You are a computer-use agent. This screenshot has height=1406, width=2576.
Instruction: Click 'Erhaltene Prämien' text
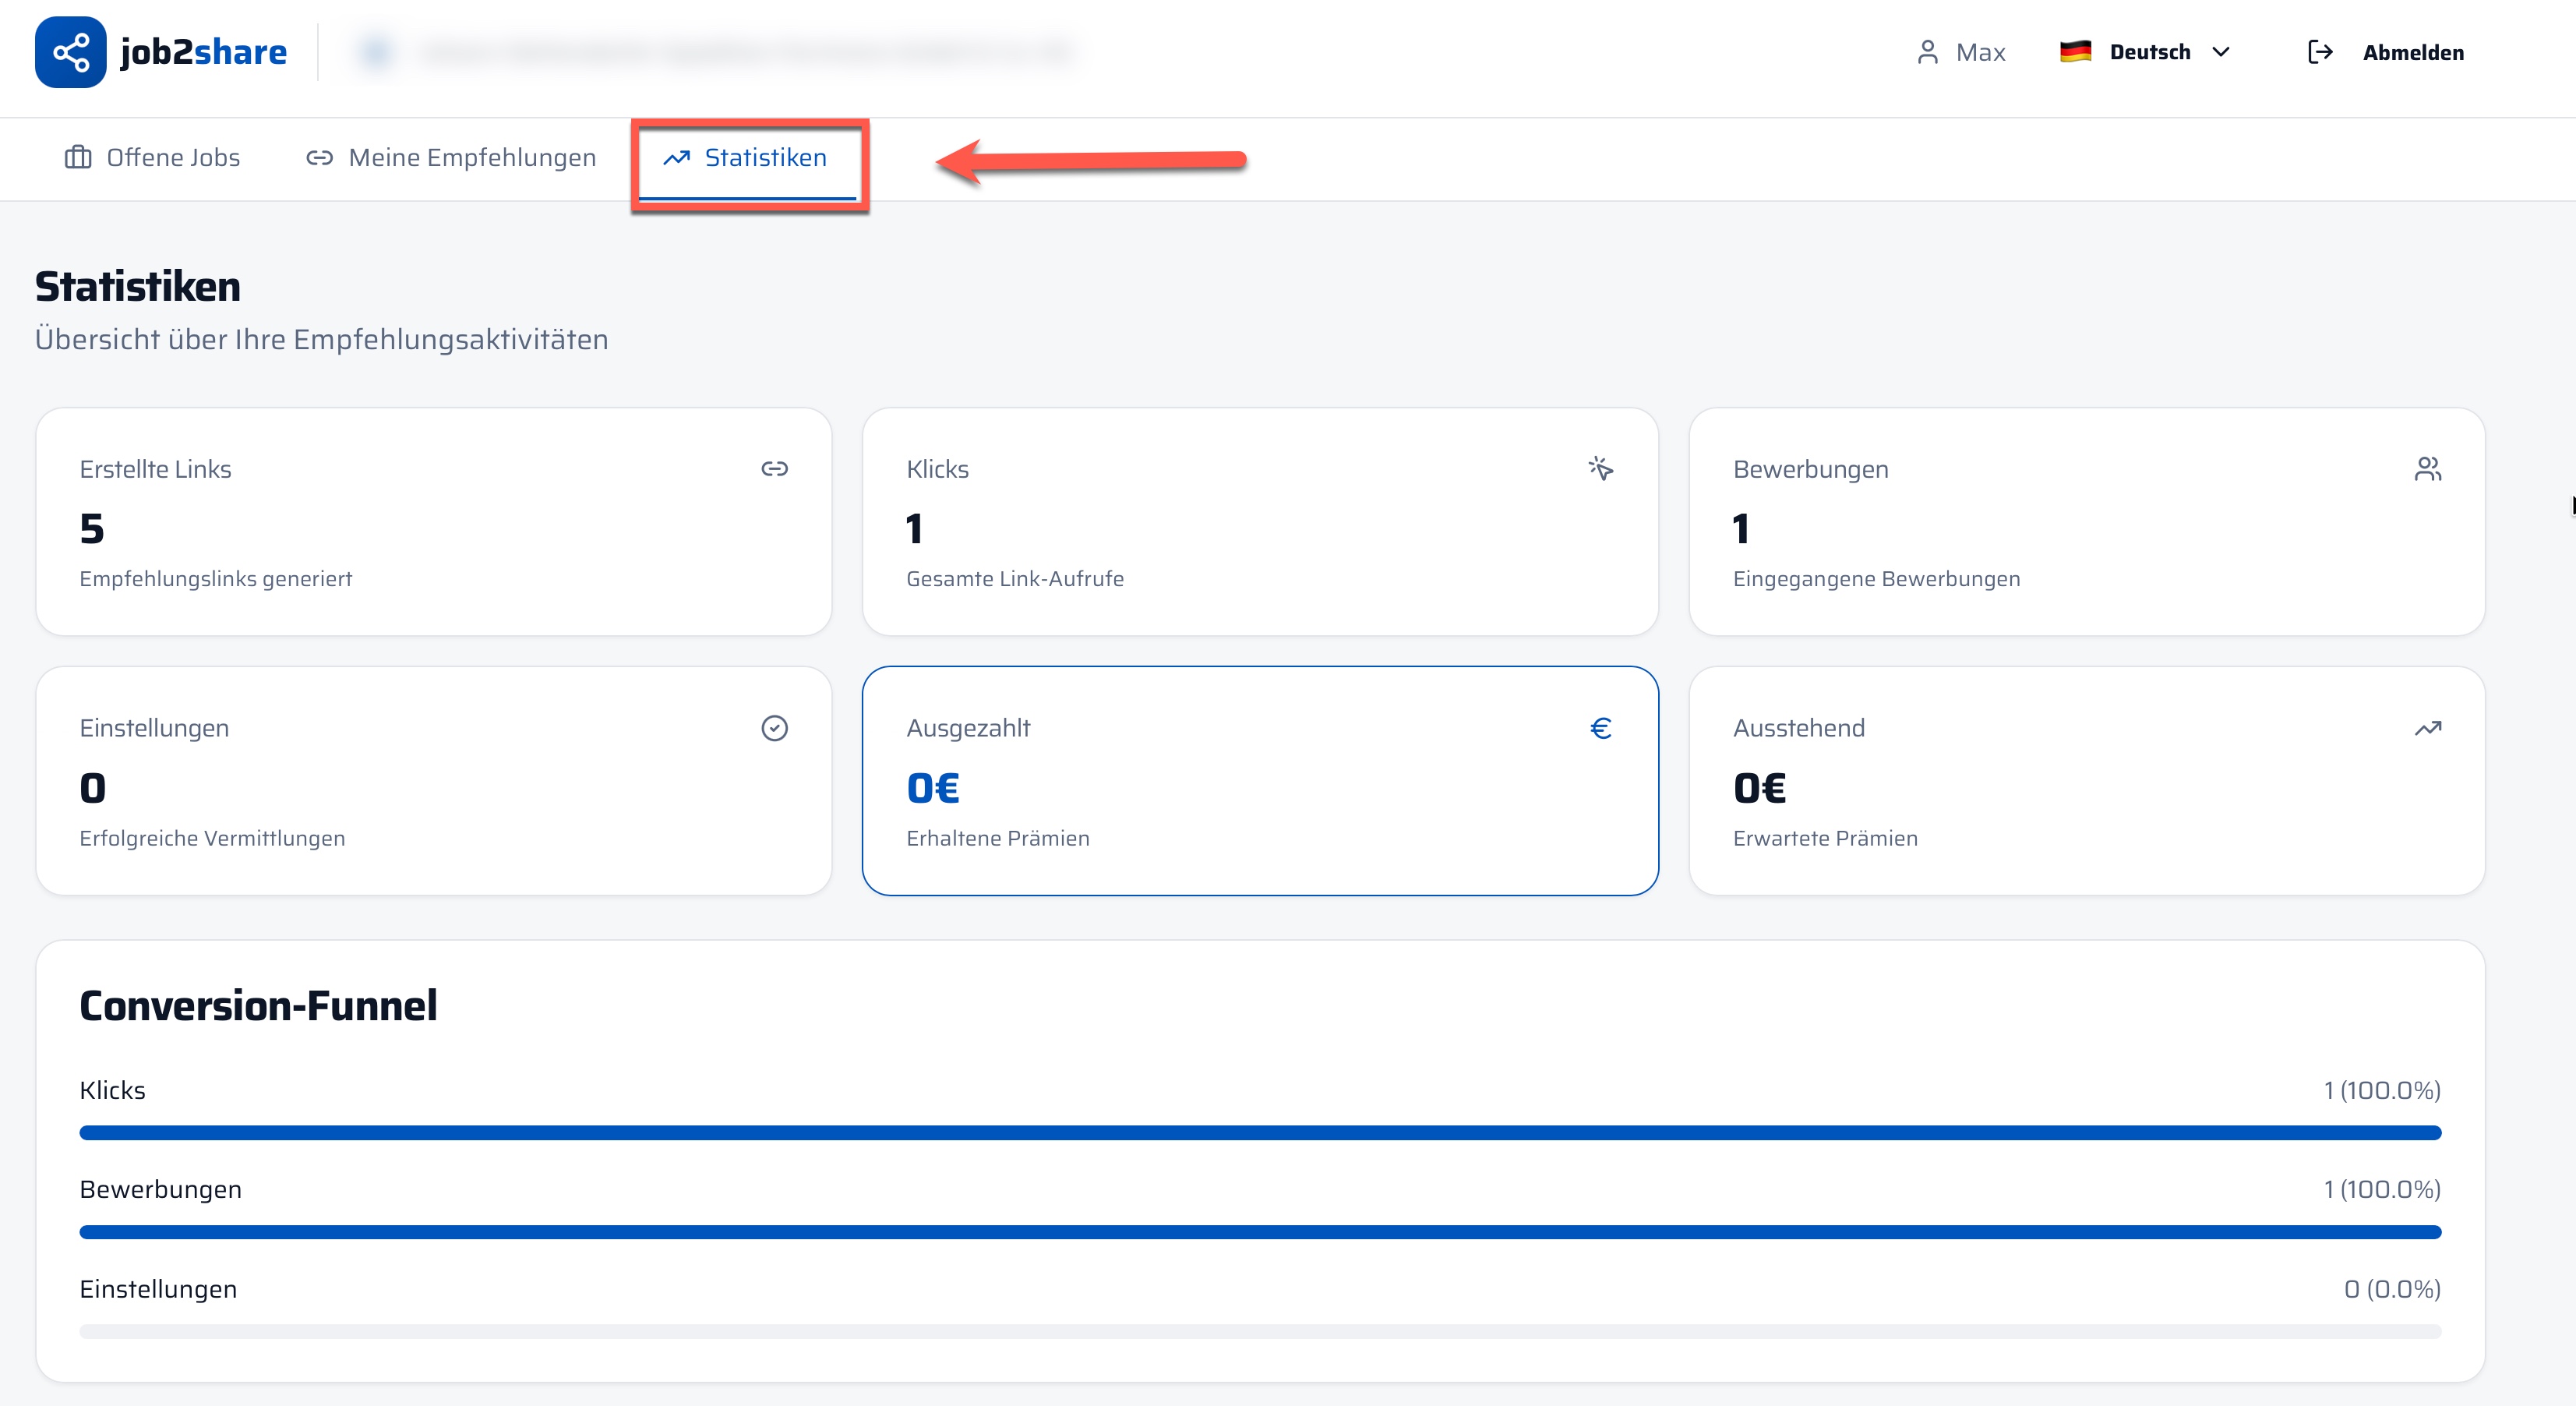coord(998,838)
